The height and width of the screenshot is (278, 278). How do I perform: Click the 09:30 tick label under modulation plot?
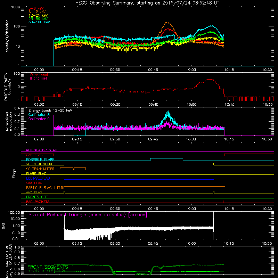tap(115, 139)
